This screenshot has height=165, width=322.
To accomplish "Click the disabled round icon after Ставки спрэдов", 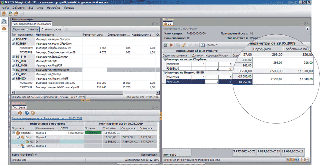I will click(x=66, y=29).
